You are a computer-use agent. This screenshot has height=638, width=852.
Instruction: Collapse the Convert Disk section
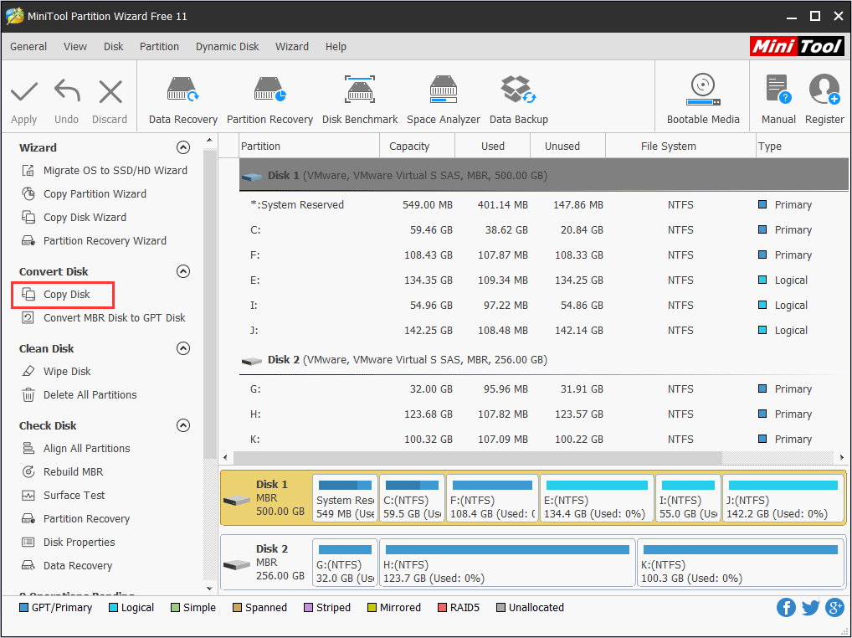click(183, 271)
